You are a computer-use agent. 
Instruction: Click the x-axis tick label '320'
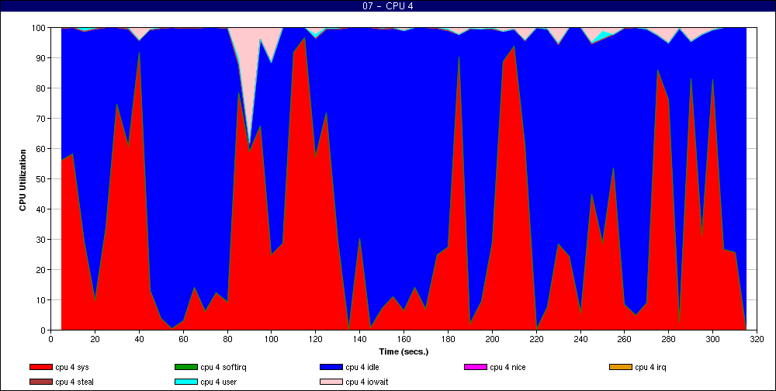[x=757, y=339]
